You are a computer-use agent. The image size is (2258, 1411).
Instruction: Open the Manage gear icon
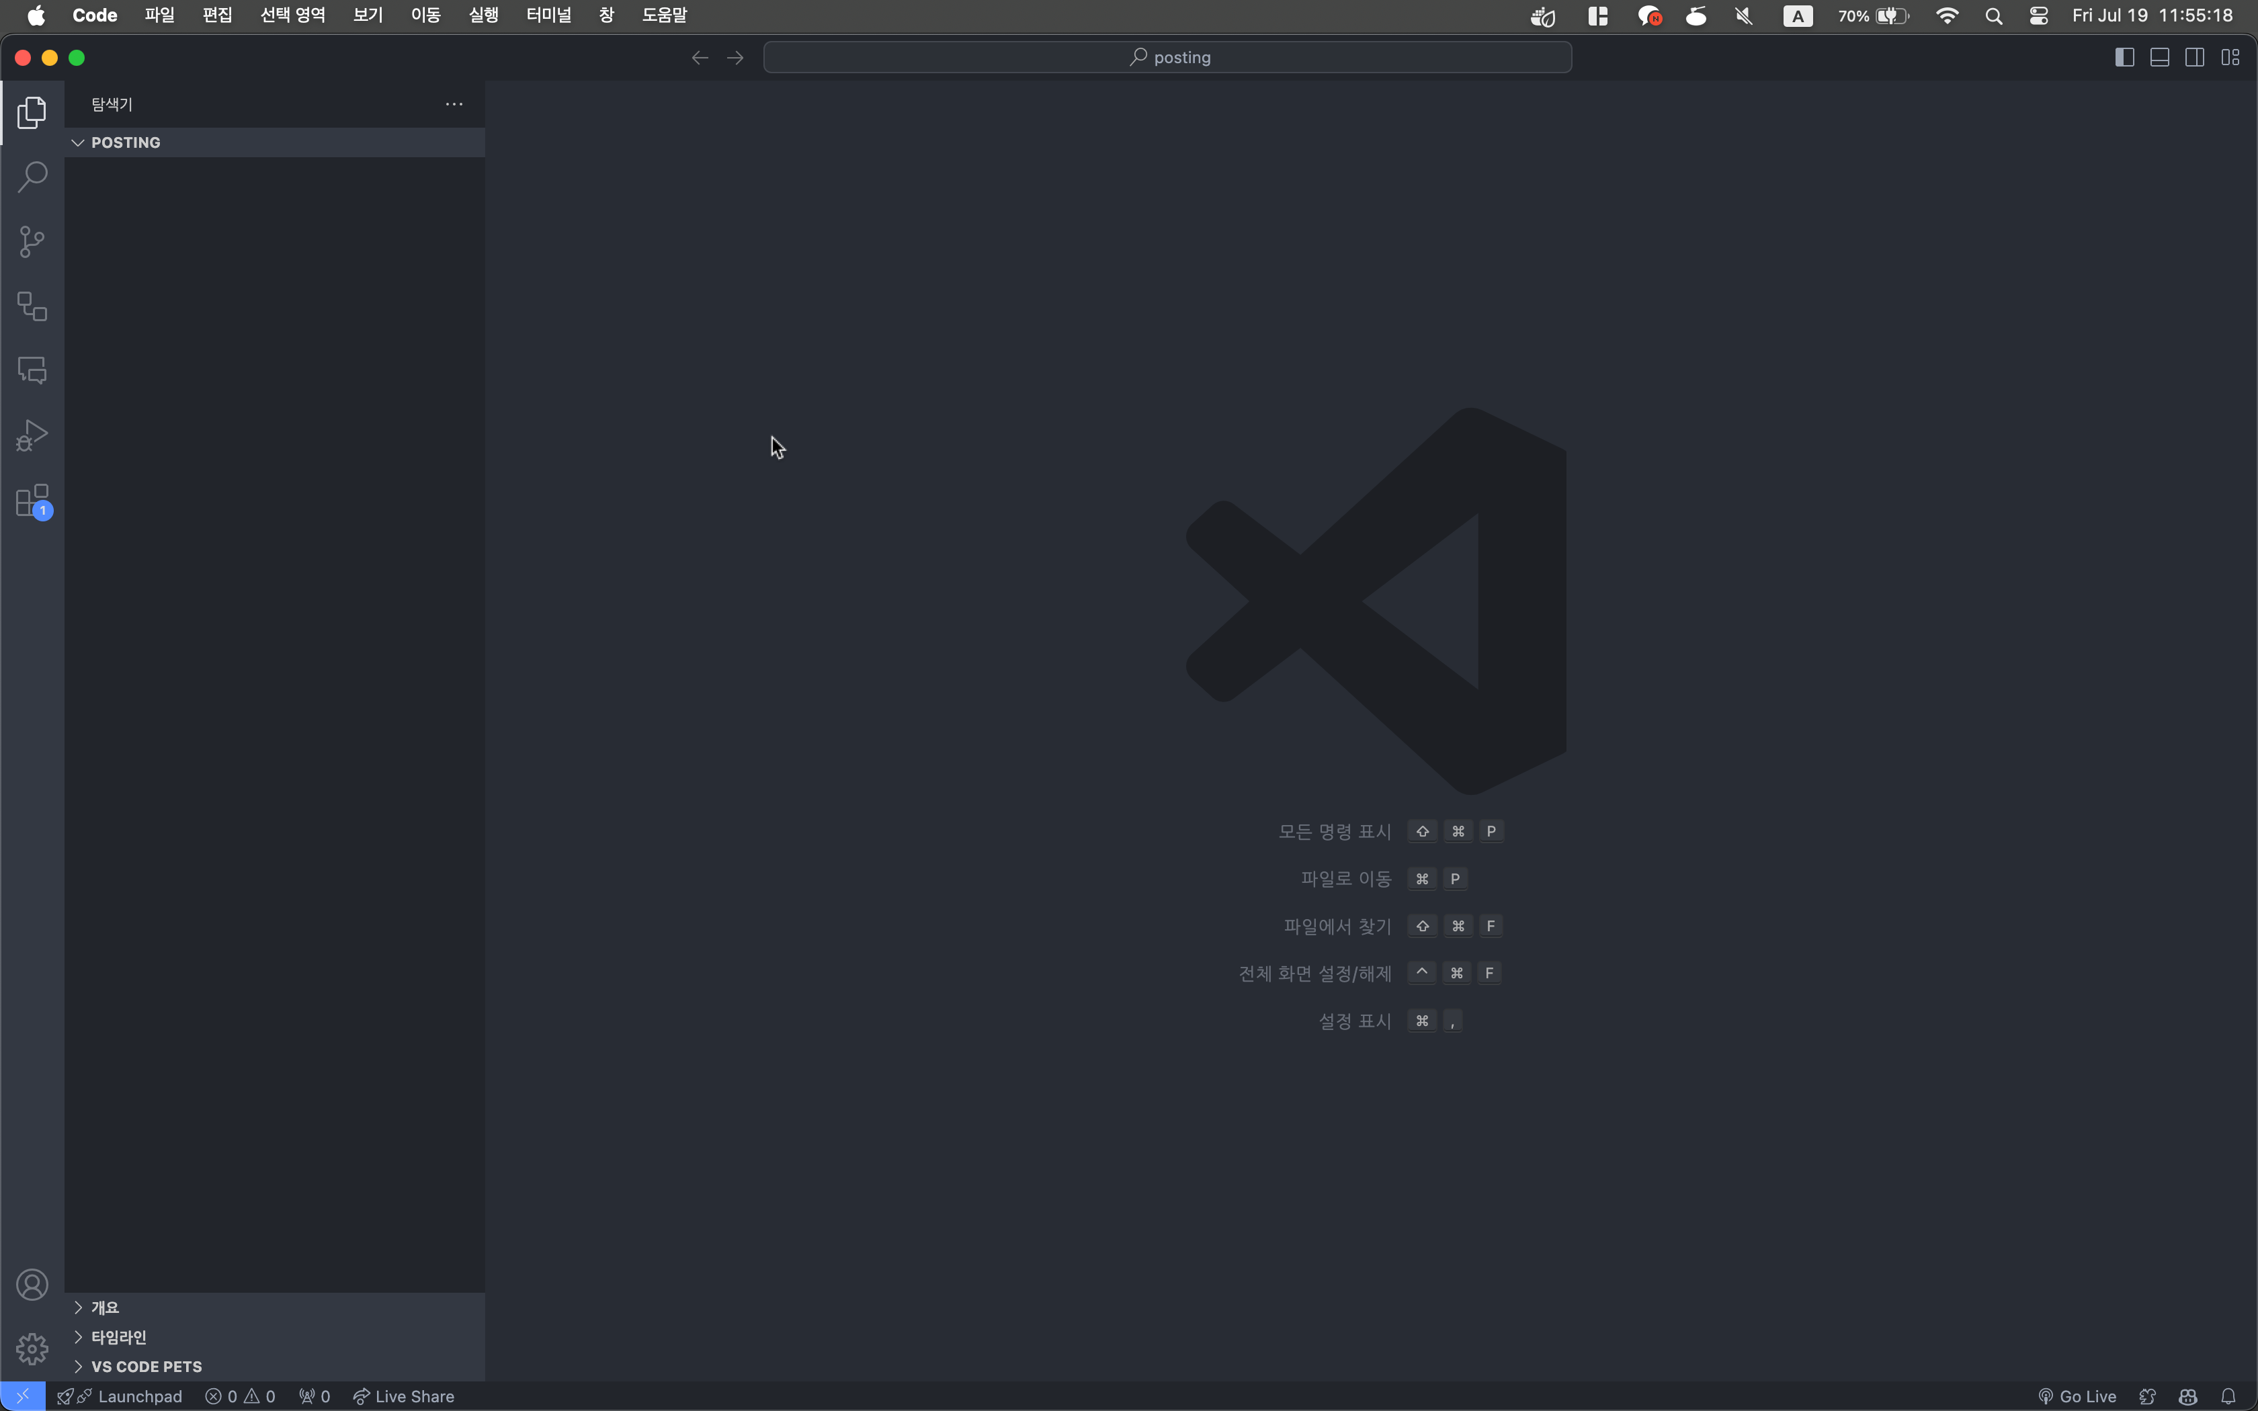click(x=32, y=1349)
